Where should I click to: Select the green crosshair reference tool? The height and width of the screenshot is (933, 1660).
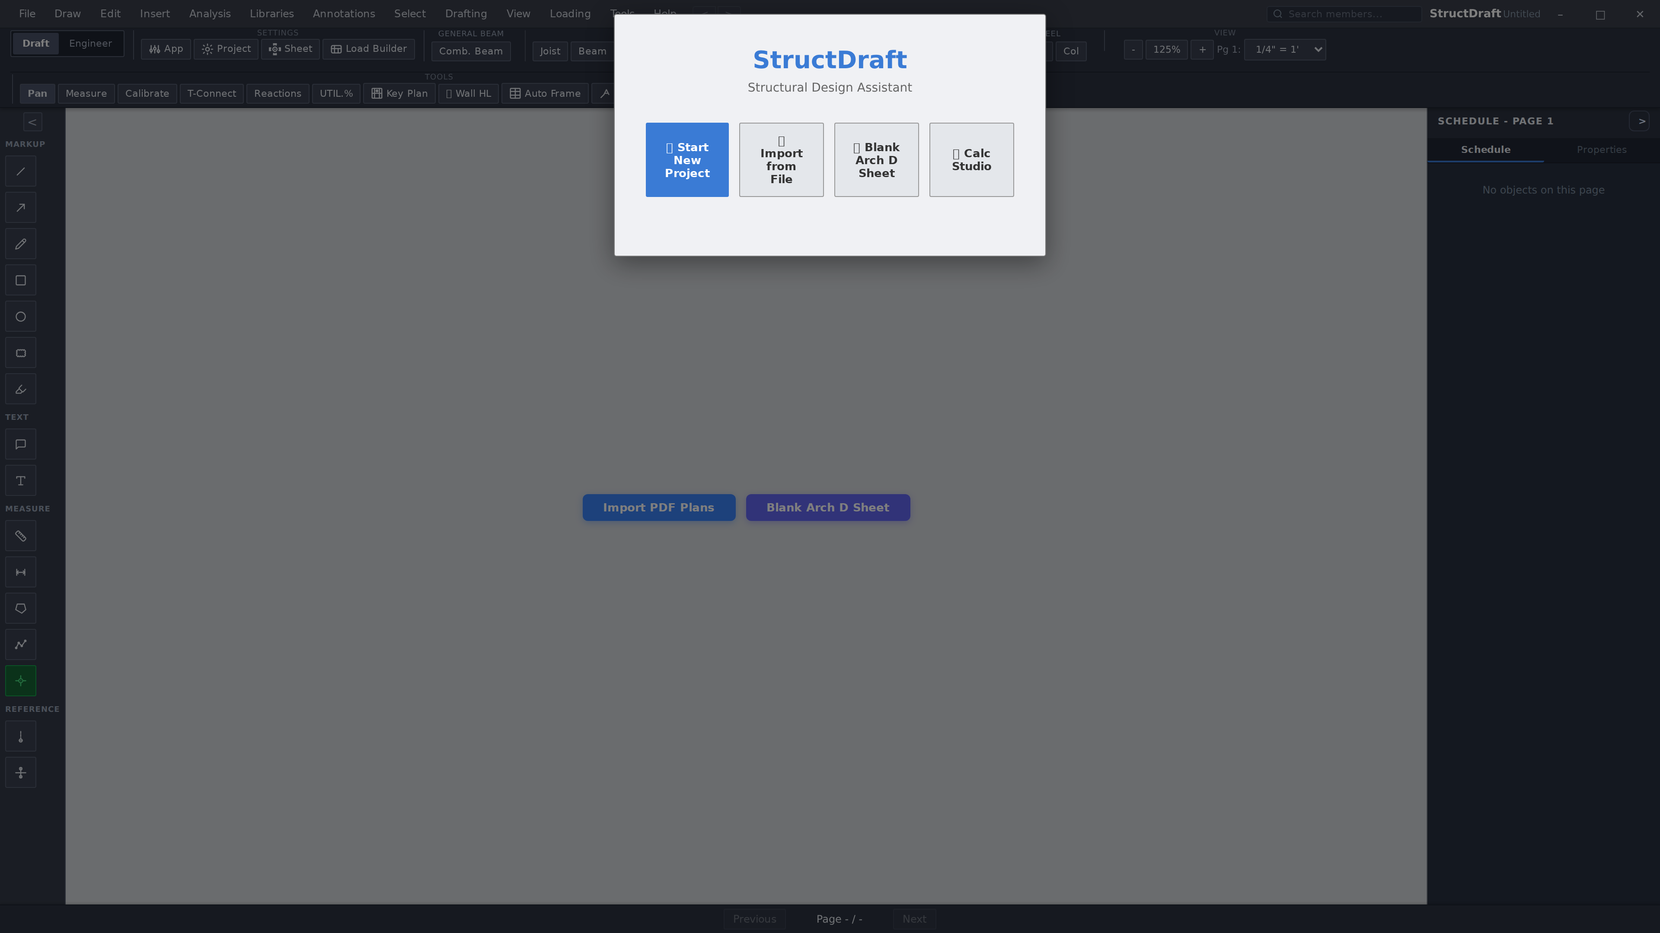(x=21, y=681)
